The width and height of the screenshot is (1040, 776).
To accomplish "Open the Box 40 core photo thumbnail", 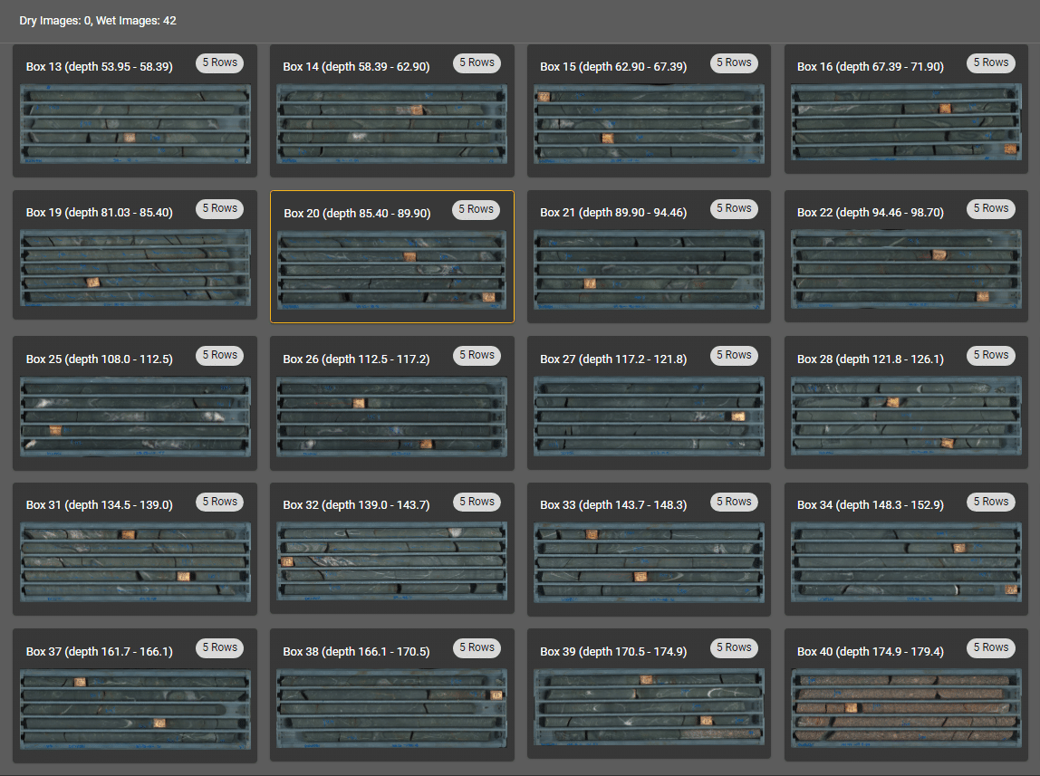I will pyautogui.click(x=906, y=708).
